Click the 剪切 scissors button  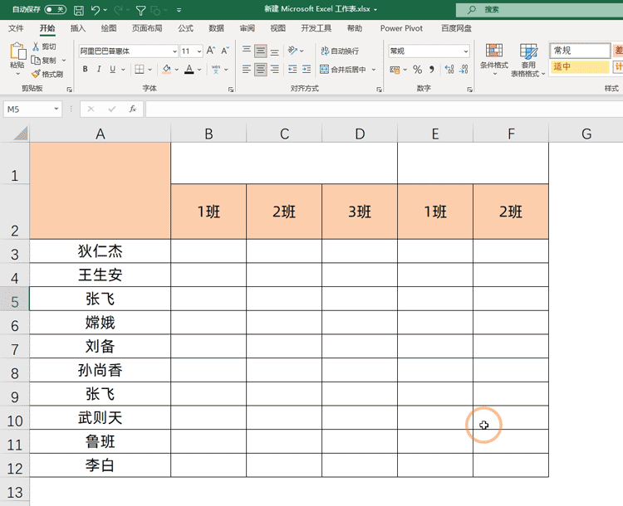[x=44, y=46]
